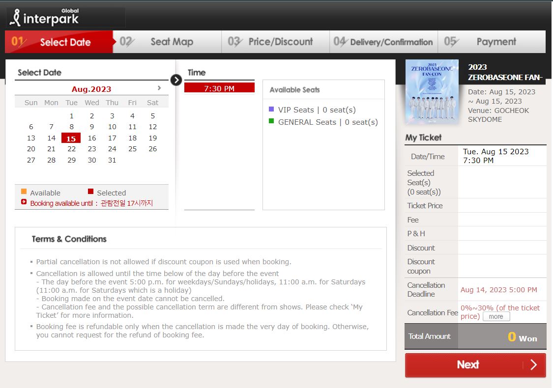Open the Payment step tab
The image size is (553, 388).
pos(492,42)
